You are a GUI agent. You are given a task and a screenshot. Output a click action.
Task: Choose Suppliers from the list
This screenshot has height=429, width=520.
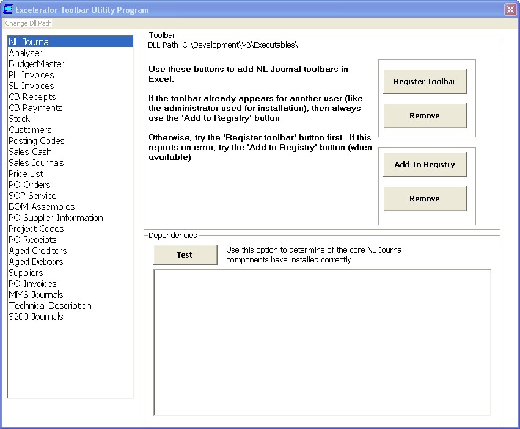pyautogui.click(x=70, y=272)
